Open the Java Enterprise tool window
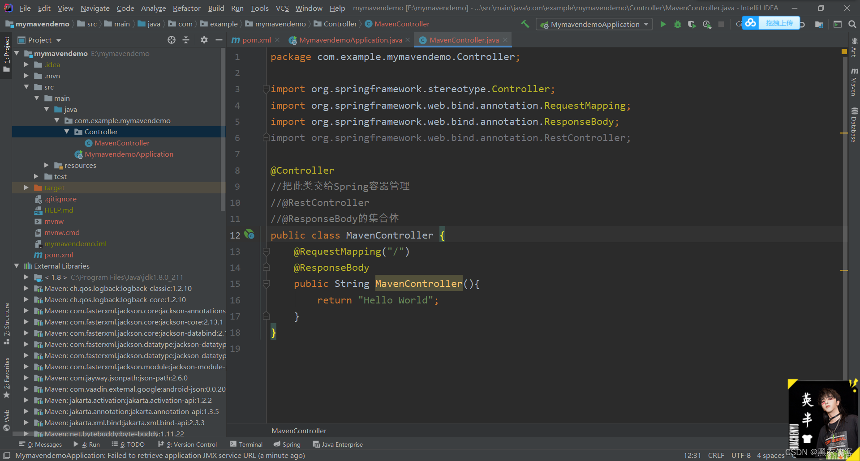 tap(338, 444)
